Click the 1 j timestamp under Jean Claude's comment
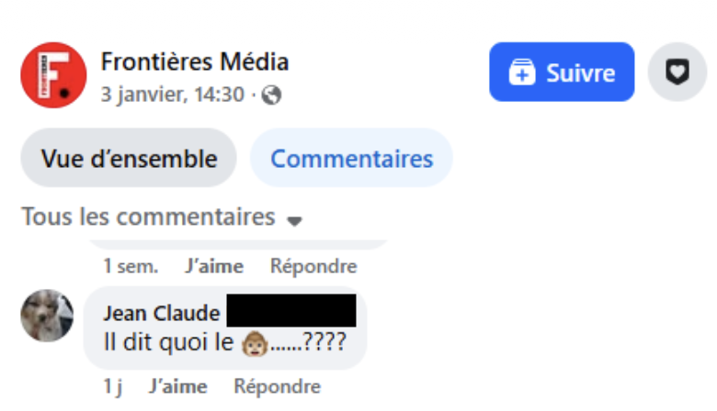717x411 pixels. [x=112, y=387]
